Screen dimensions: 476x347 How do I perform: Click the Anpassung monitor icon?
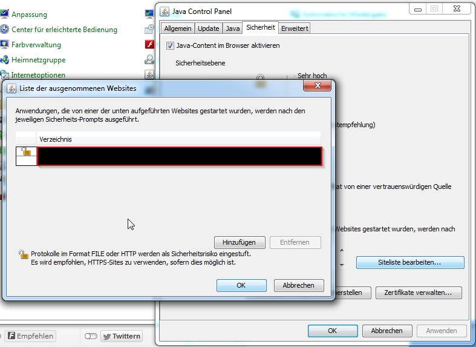(x=4, y=14)
